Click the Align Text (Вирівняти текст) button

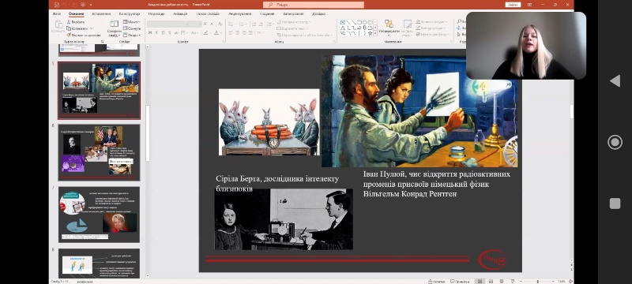click(x=292, y=28)
